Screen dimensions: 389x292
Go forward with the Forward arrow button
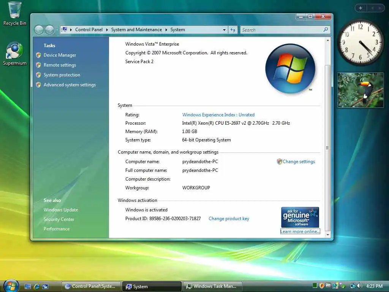click(50, 30)
